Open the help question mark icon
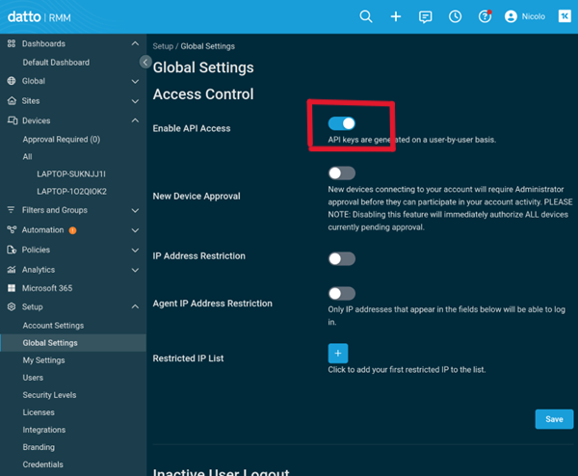 coord(485,16)
